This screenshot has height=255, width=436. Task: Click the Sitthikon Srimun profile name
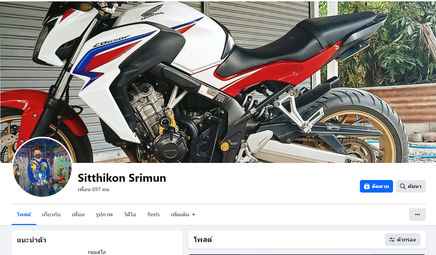[x=122, y=178]
